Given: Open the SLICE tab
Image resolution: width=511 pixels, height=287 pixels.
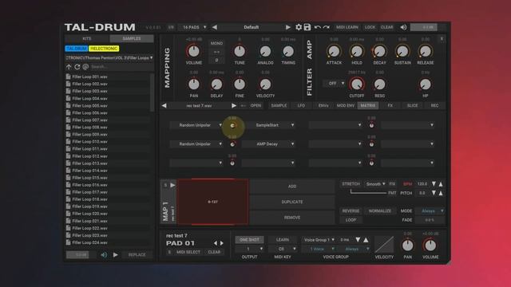Looking at the screenshot, I should [412, 106].
